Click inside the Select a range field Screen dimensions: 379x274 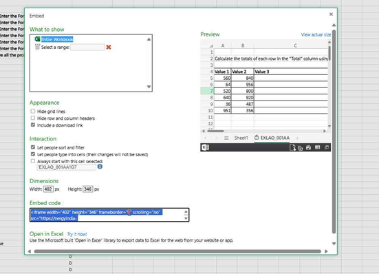(x=87, y=47)
